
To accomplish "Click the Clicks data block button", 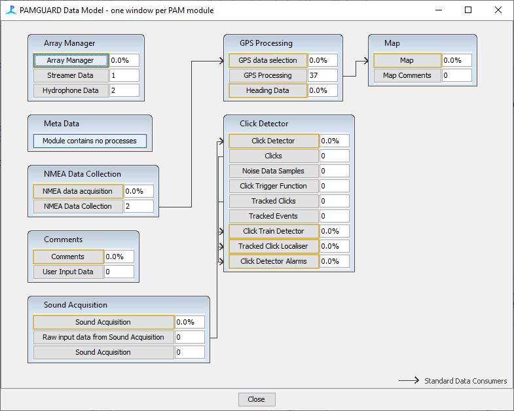I will (274, 156).
